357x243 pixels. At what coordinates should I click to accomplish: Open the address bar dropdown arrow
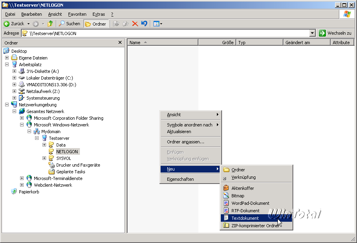point(313,33)
